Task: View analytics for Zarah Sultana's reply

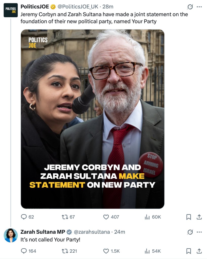Action: 147,251
